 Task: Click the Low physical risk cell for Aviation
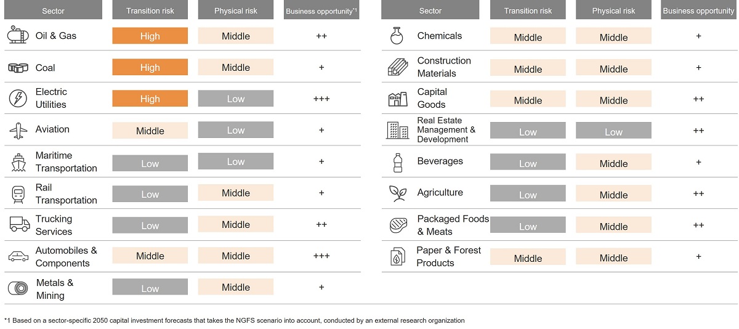tap(236, 130)
